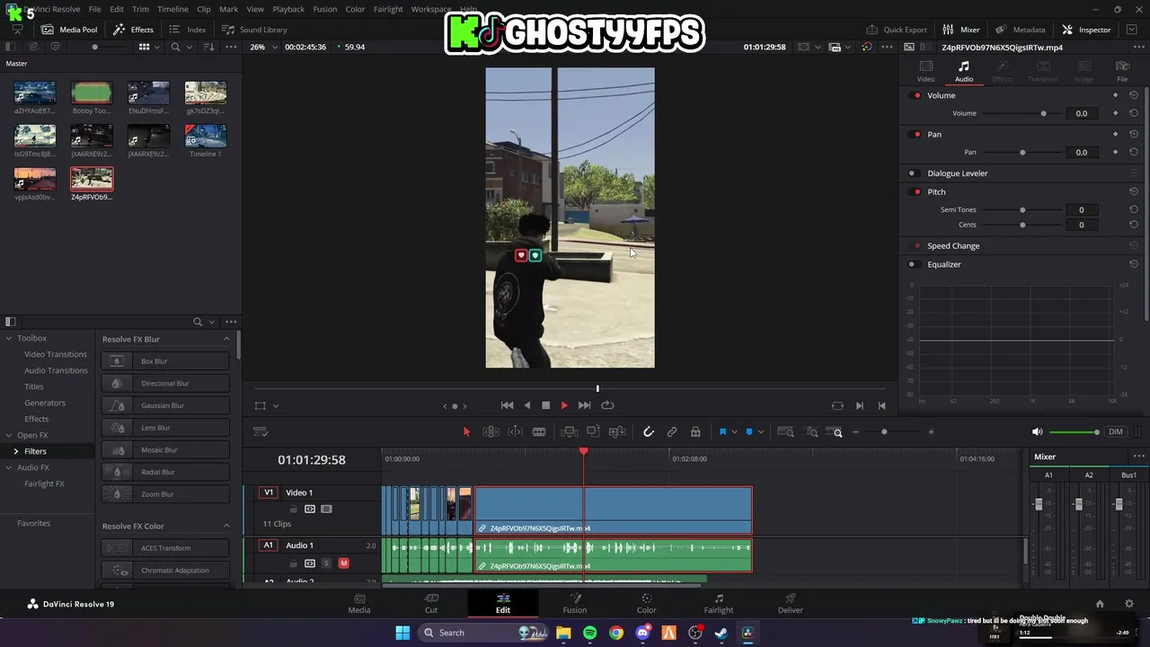Disable the Video 1 track
Image resolution: width=1150 pixels, height=647 pixels.
[x=326, y=510]
